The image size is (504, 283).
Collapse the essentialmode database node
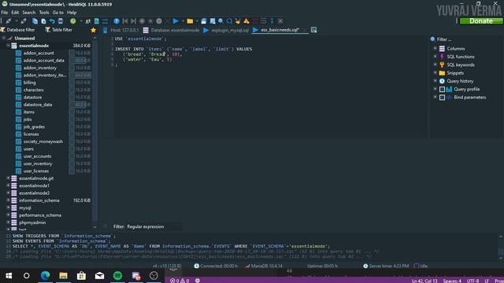pos(8,46)
